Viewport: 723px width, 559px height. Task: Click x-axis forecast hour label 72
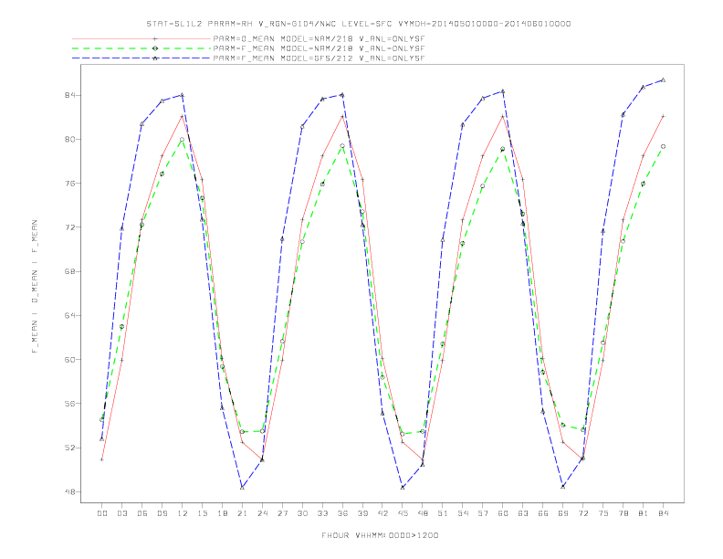pos(582,513)
